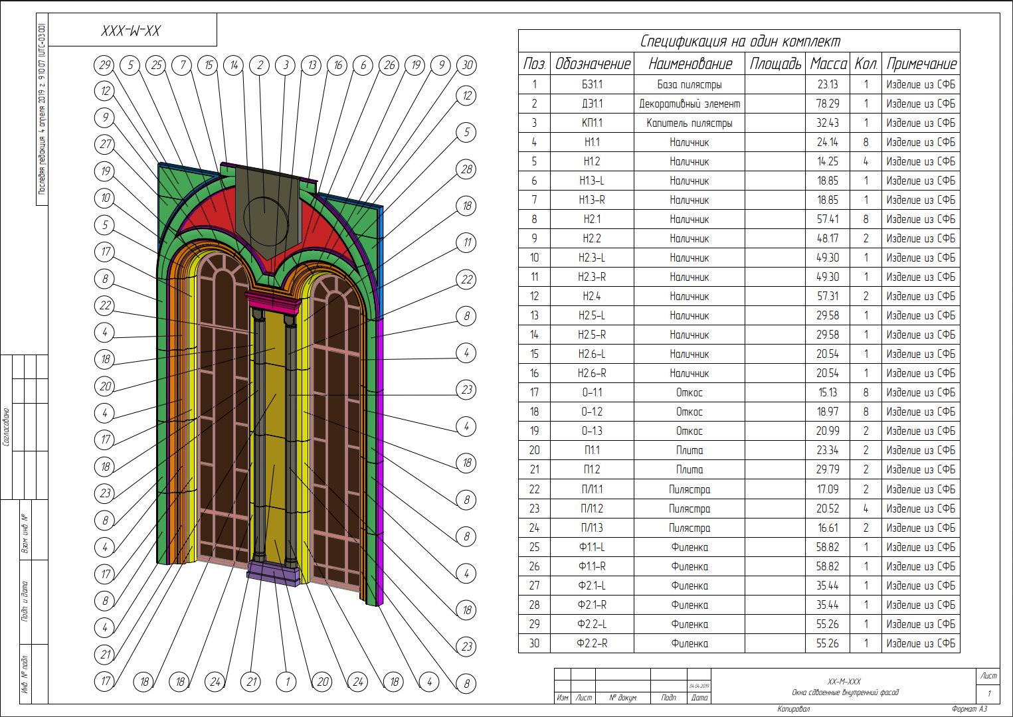Click designation cell "БЗ1.1"
The height and width of the screenshot is (717, 1013).
point(592,84)
